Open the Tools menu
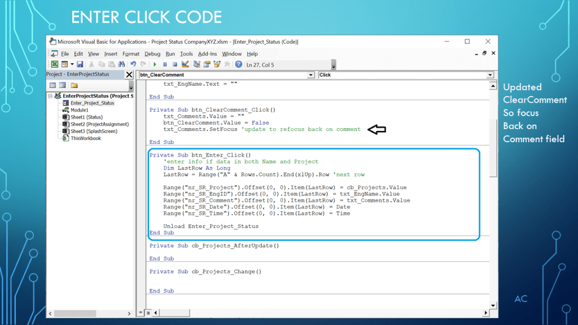This screenshot has height=325, width=578. (186, 54)
